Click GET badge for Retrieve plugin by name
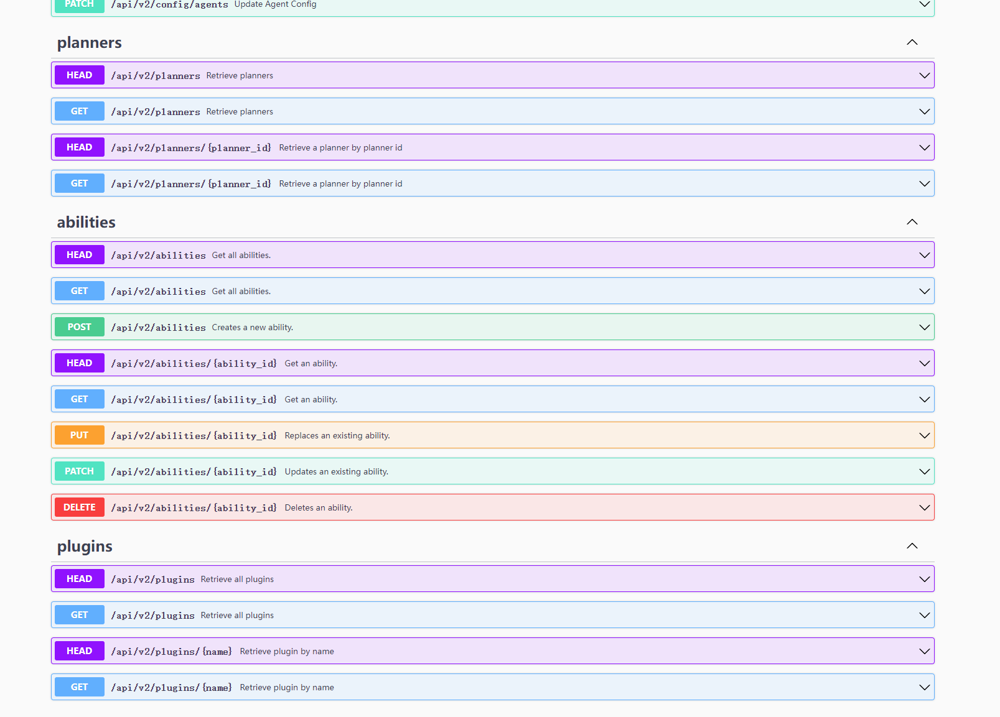The height and width of the screenshot is (717, 1000). (80, 687)
